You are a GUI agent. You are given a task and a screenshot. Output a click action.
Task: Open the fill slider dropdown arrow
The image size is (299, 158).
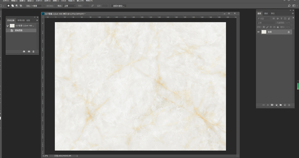pyautogui.click(x=293, y=27)
